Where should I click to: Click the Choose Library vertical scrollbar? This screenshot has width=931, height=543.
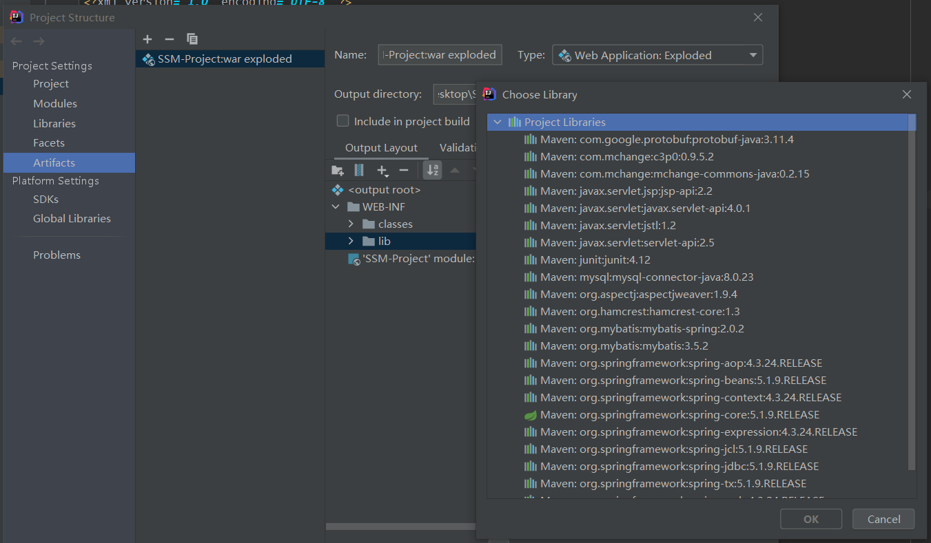coord(912,292)
